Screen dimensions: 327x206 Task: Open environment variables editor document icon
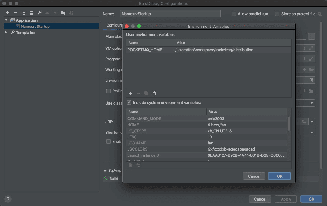(x=311, y=80)
